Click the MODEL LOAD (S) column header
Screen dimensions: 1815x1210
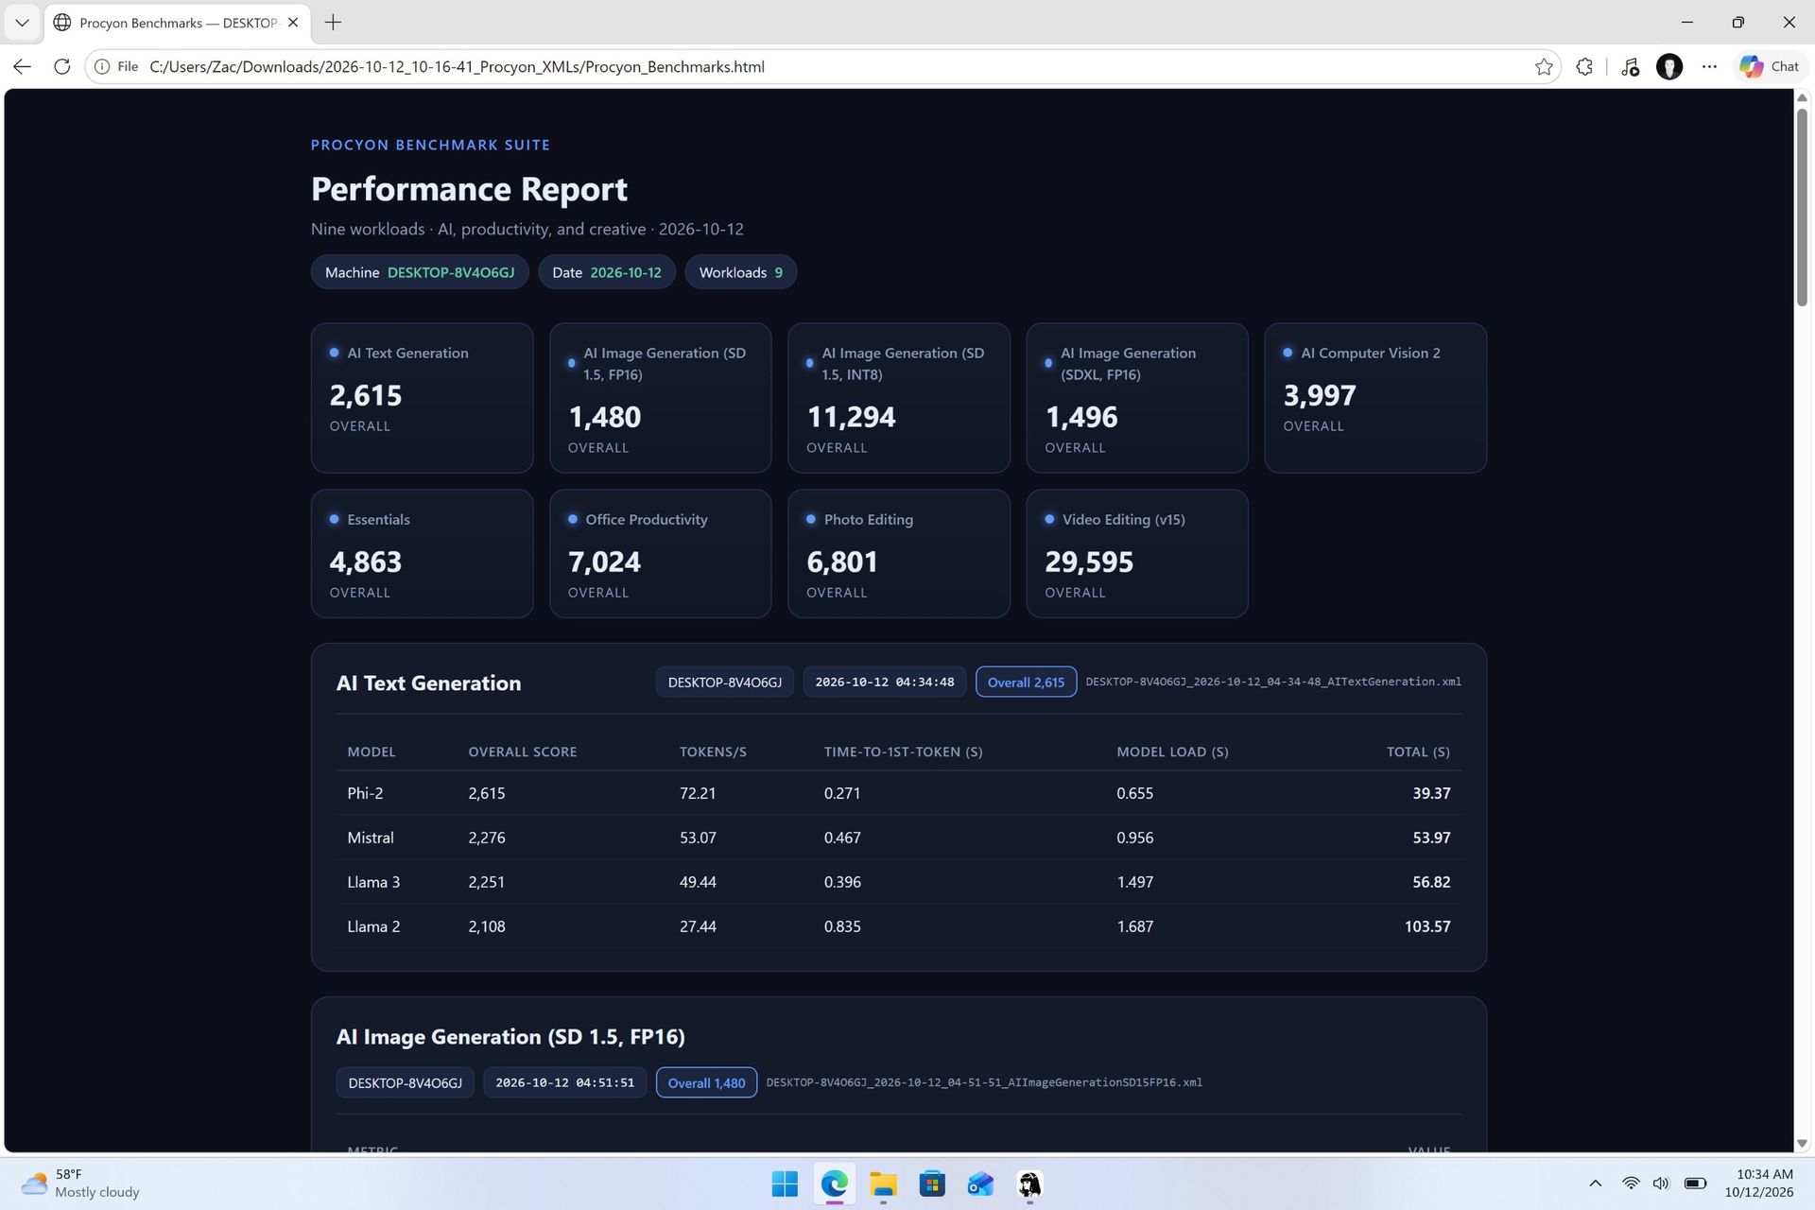coord(1172,752)
